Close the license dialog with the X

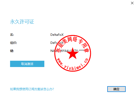coord(132,3)
